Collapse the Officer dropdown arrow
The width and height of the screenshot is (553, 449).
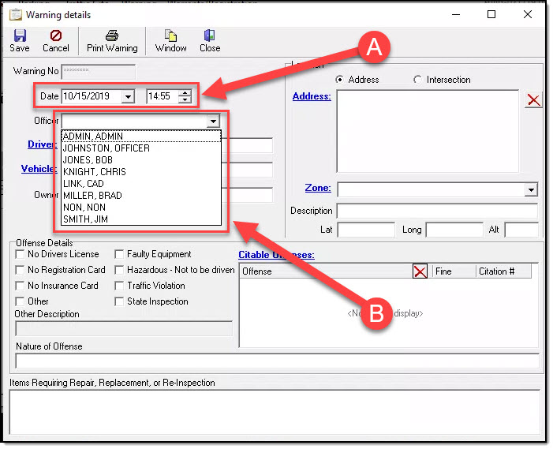tap(212, 121)
